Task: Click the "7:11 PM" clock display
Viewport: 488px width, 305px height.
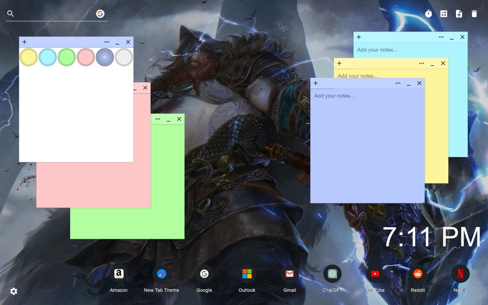Action: [x=432, y=237]
